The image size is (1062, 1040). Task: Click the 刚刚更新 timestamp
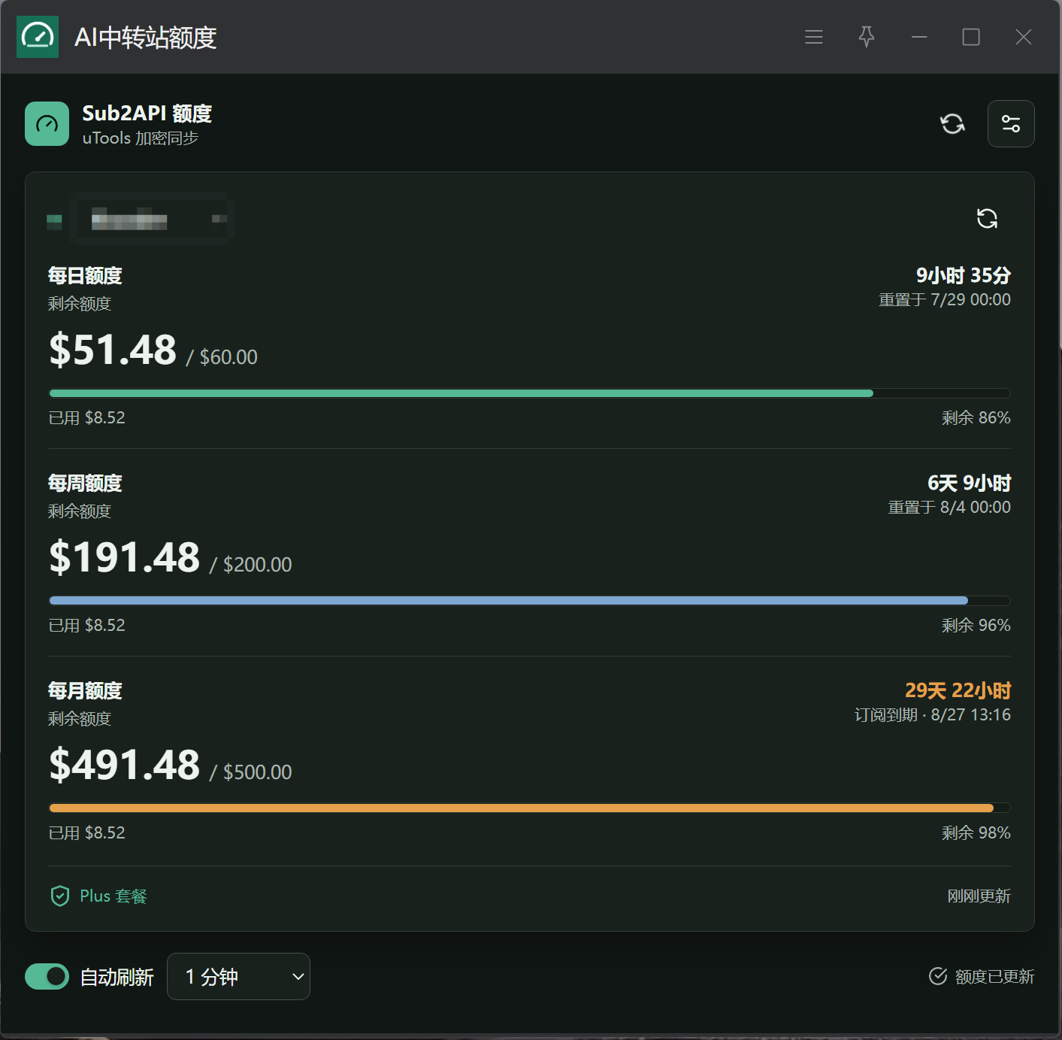979,896
